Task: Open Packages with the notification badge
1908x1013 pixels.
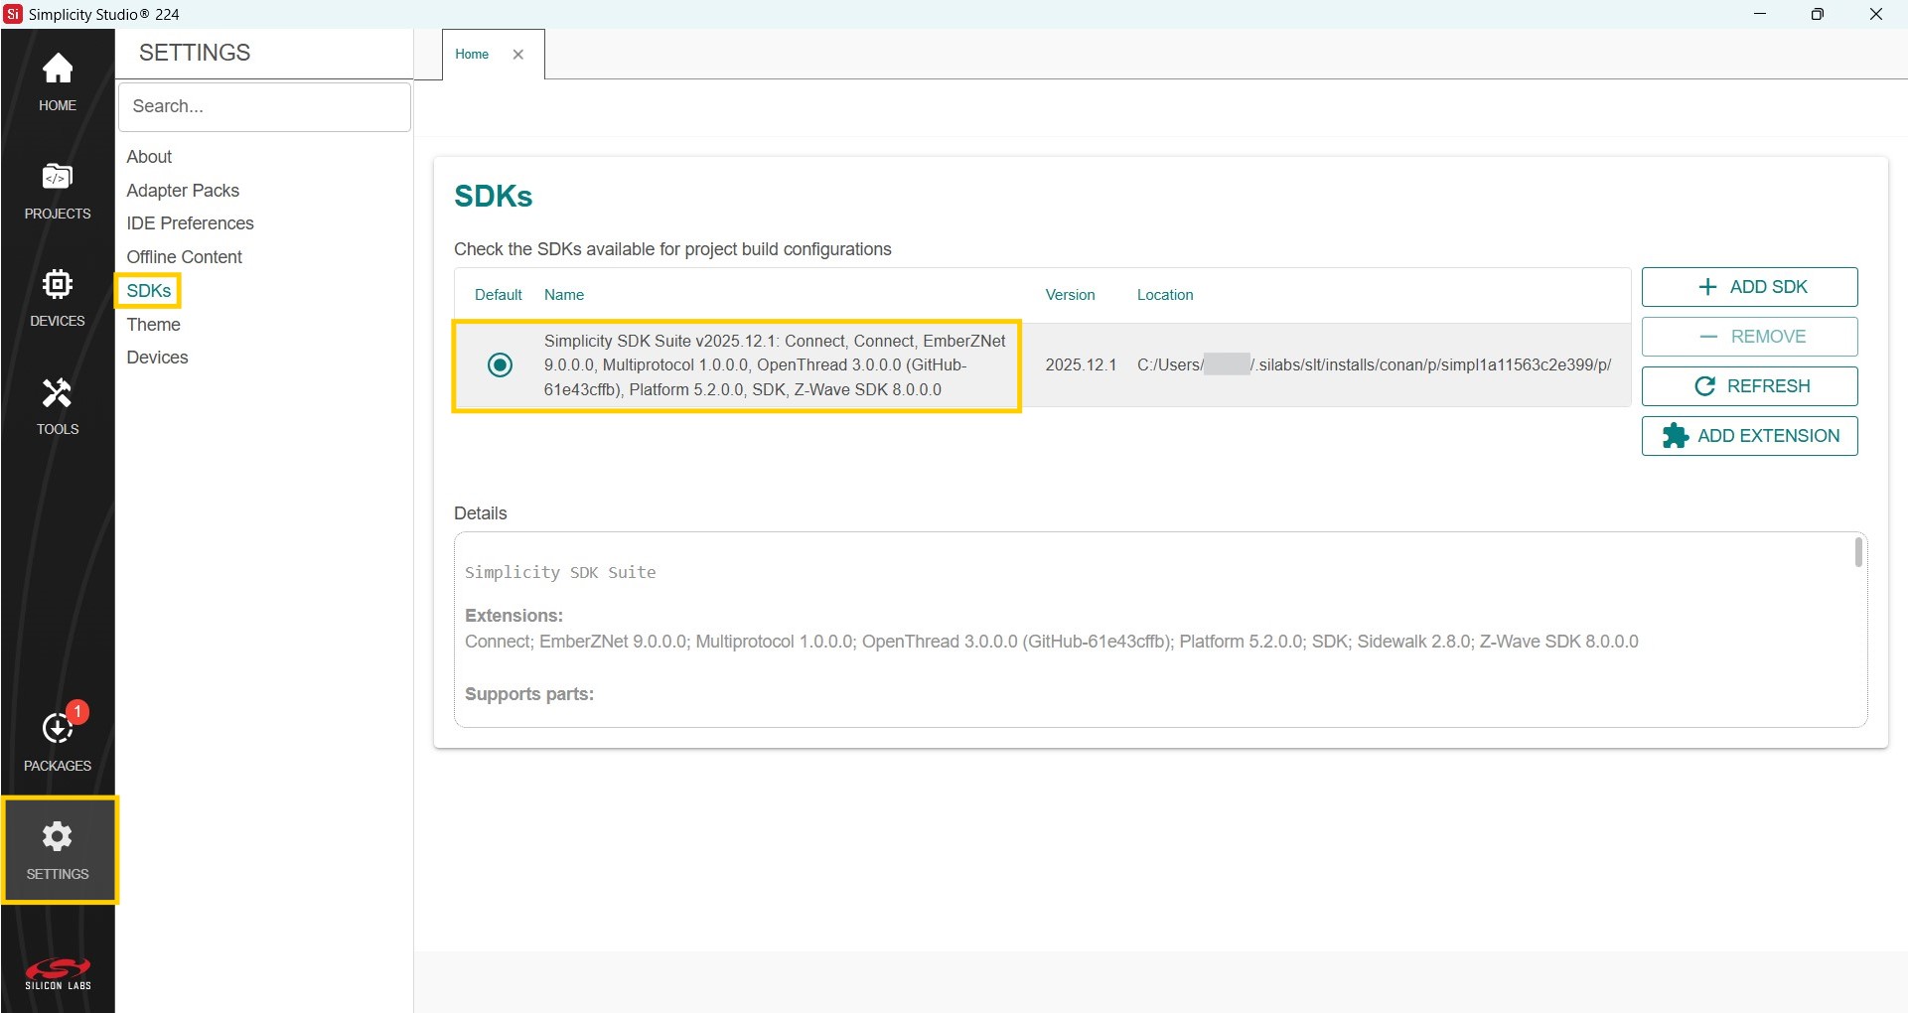Action: click(x=58, y=740)
